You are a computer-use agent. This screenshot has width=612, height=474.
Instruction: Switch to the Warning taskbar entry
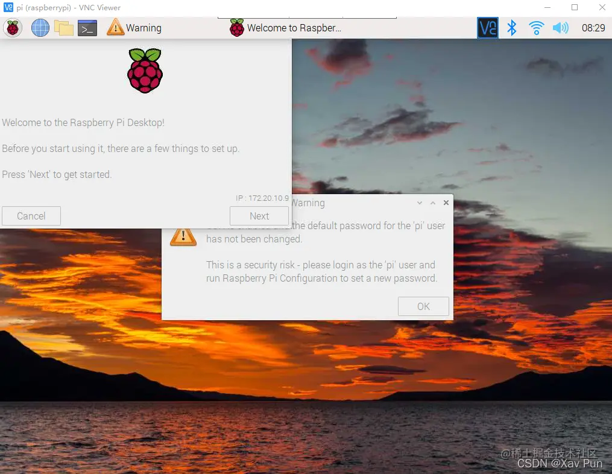[134, 28]
